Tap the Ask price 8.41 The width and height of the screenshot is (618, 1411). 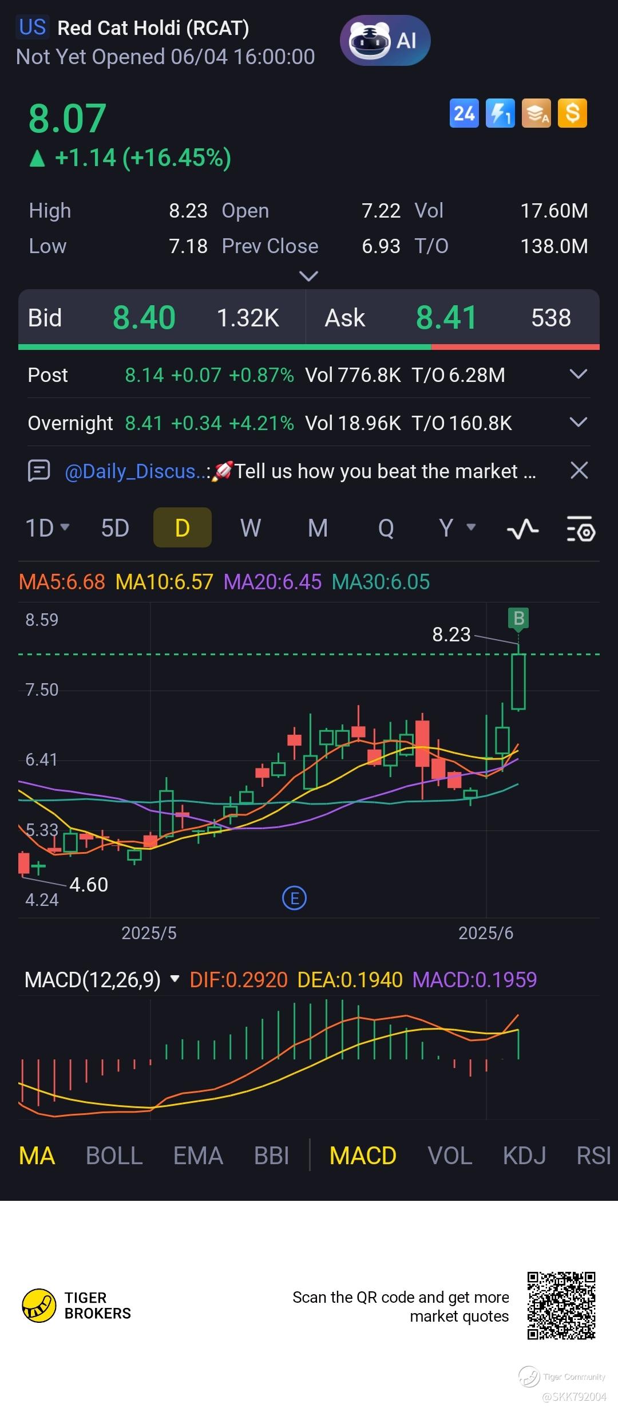coord(446,318)
